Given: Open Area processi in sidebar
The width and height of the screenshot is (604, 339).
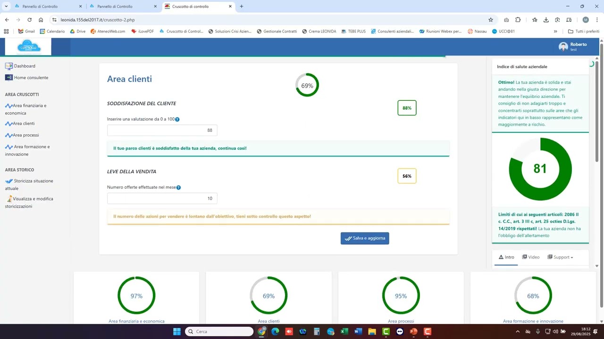Looking at the screenshot, I should pyautogui.click(x=26, y=135).
